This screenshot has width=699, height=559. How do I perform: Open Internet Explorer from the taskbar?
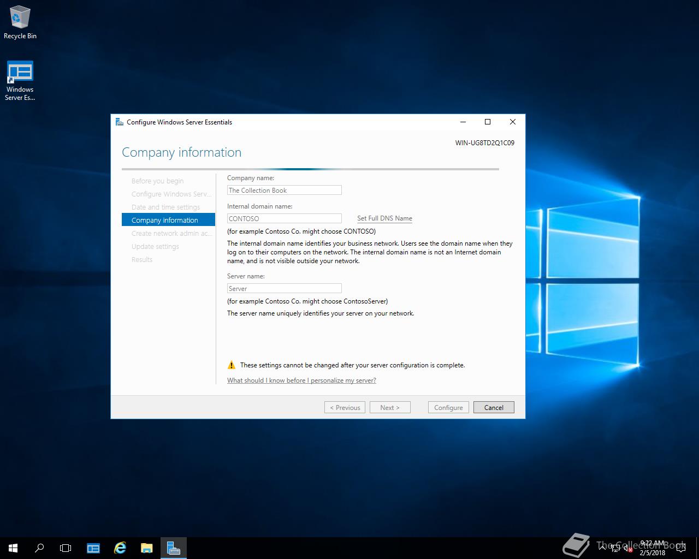click(x=120, y=548)
